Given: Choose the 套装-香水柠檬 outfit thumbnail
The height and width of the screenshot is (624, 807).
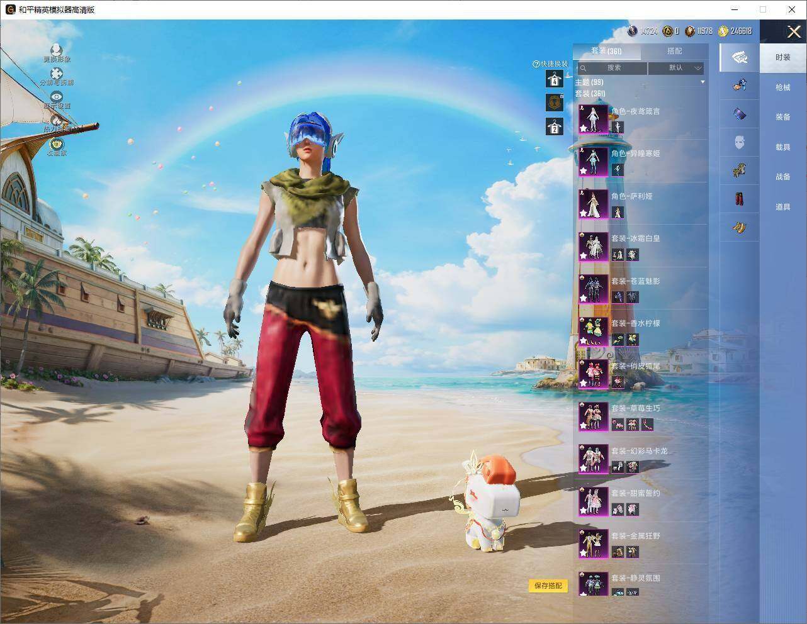Looking at the screenshot, I should coord(593,331).
